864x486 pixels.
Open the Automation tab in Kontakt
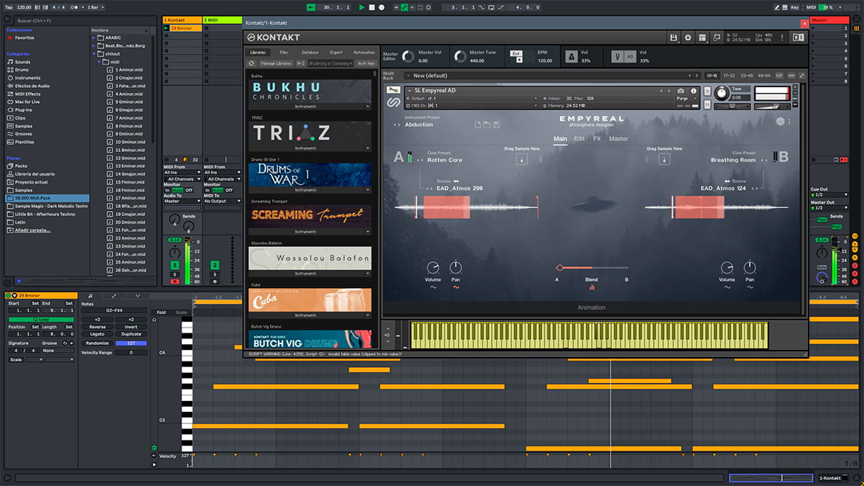364,53
